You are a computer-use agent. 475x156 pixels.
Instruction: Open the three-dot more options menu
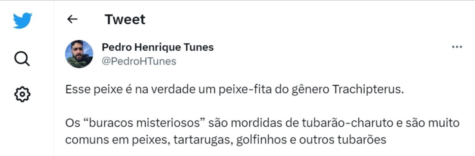(x=457, y=47)
